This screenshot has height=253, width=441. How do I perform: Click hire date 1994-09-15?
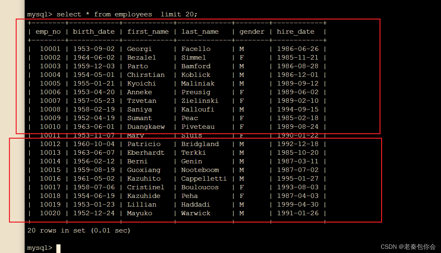point(298,110)
